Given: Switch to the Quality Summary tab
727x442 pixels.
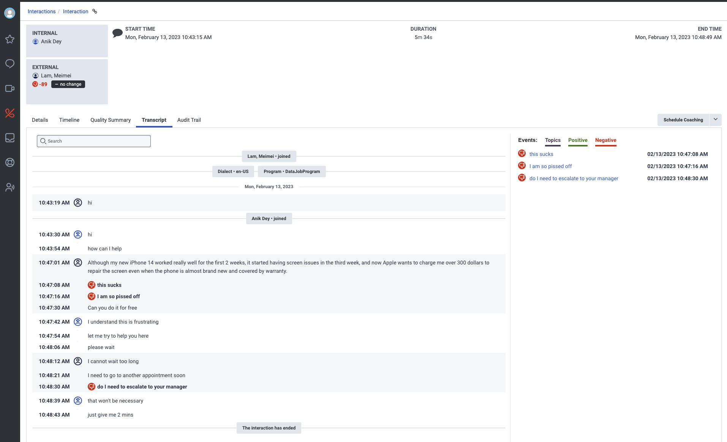Looking at the screenshot, I should [x=110, y=120].
